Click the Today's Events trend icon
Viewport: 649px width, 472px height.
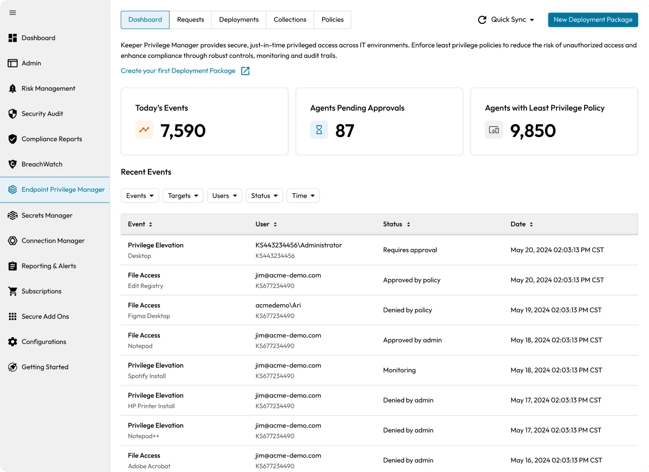(144, 130)
